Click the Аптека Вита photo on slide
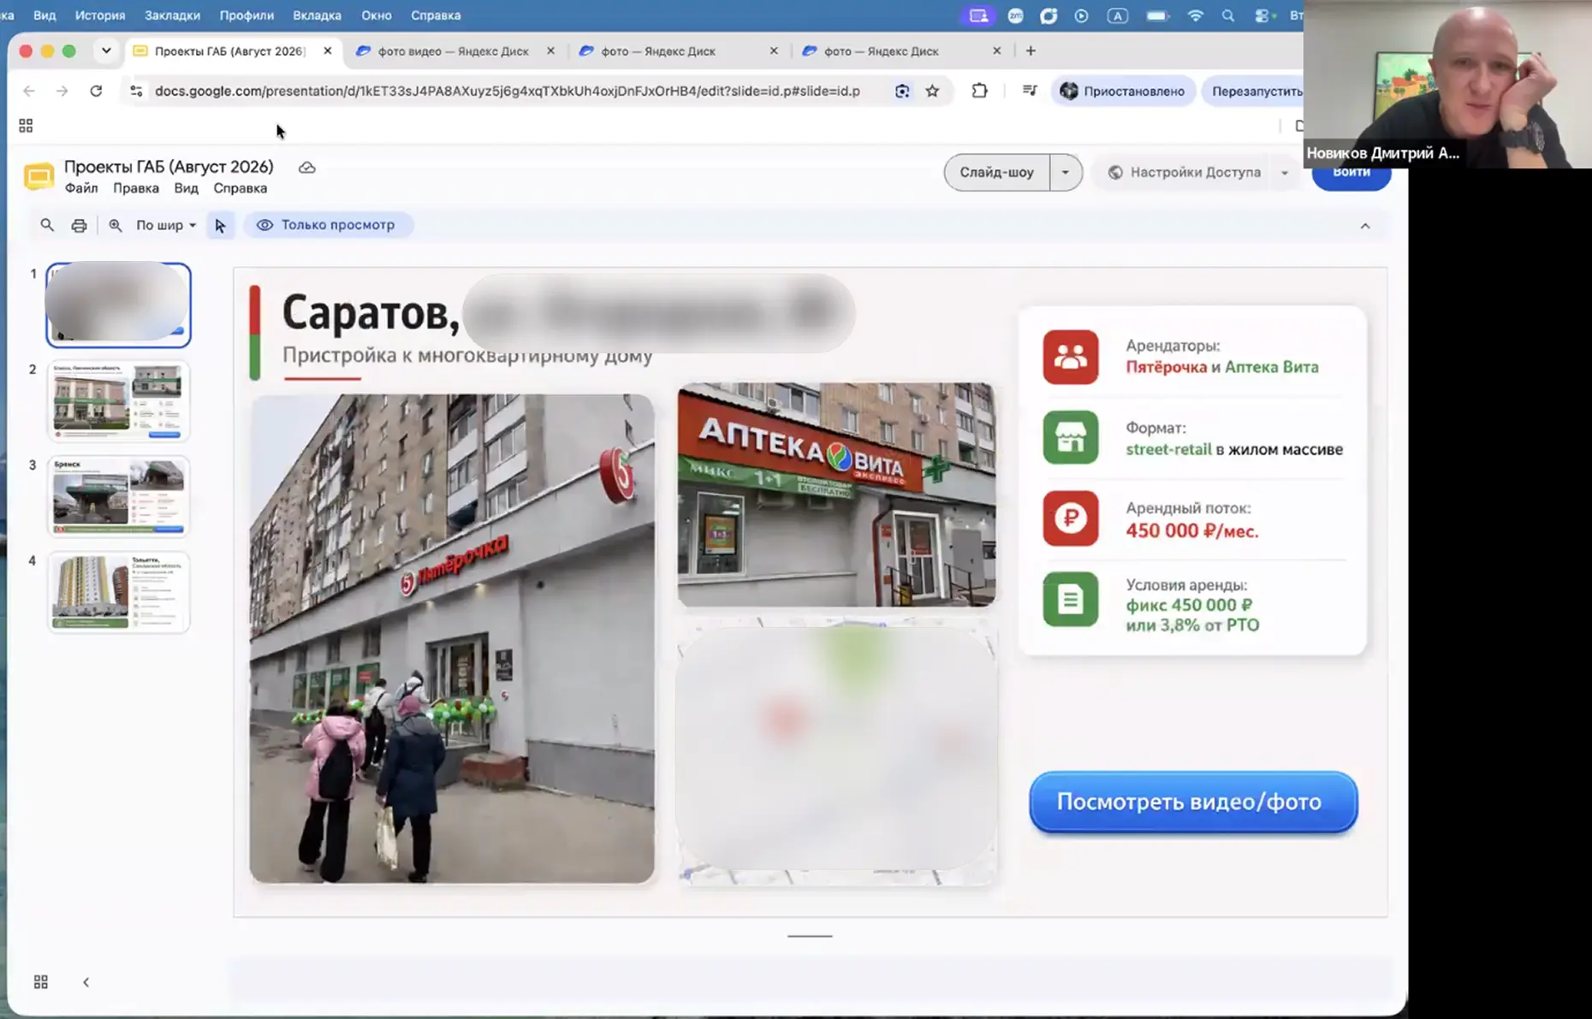Screen dimensions: 1592x1019 pyautogui.click(x=836, y=495)
